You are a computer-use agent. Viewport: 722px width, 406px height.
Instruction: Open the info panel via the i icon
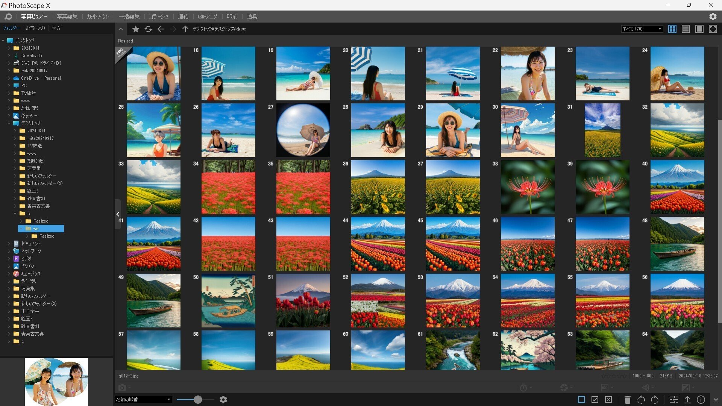[x=701, y=400]
